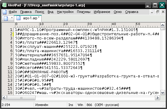Open the Настройки menu
The height and width of the screenshot is (109, 167).
(x=65, y=12)
